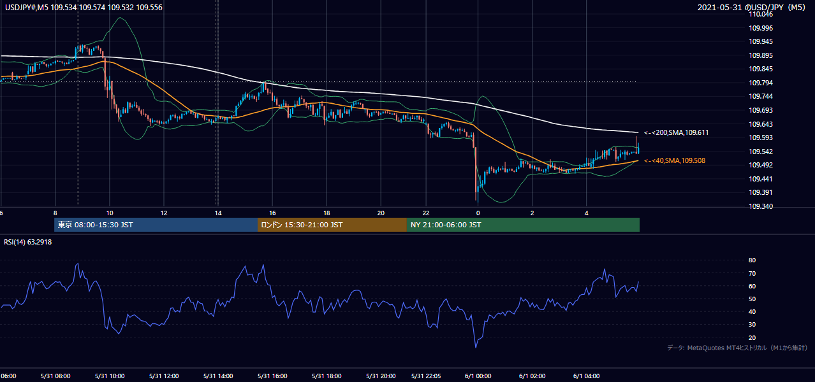Click the RSI scale value 30
Screen dimensions: 815x382
(x=752, y=325)
